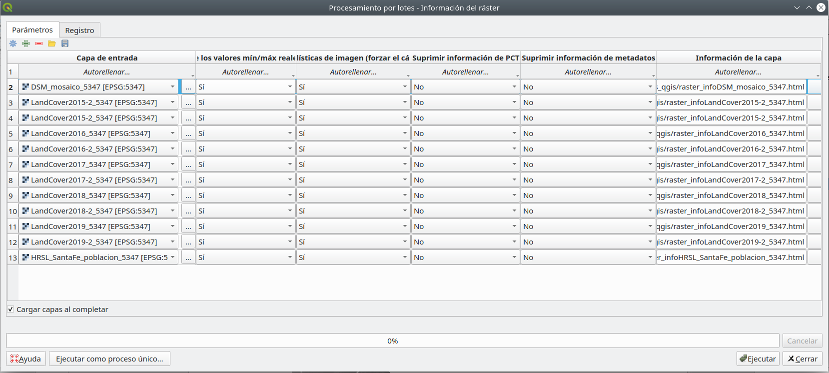Open Autorellenar under Suprimir información de PCT
Viewport: 829px width, 373px height.
(x=465, y=72)
